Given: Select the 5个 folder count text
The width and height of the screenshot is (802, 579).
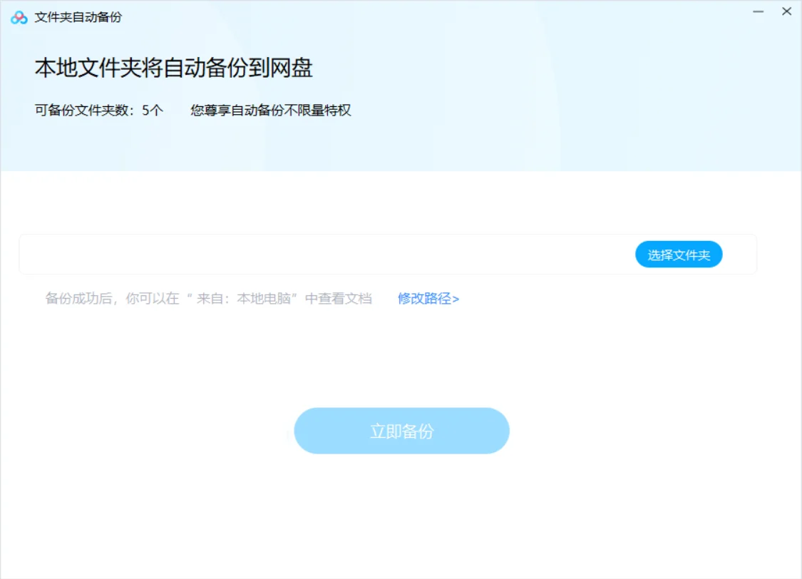Looking at the screenshot, I should (x=153, y=110).
